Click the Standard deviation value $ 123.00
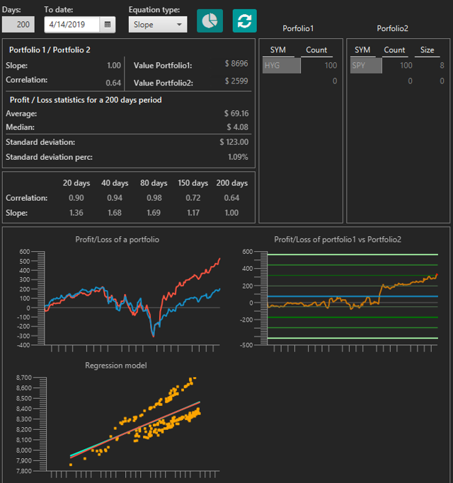 (x=234, y=142)
